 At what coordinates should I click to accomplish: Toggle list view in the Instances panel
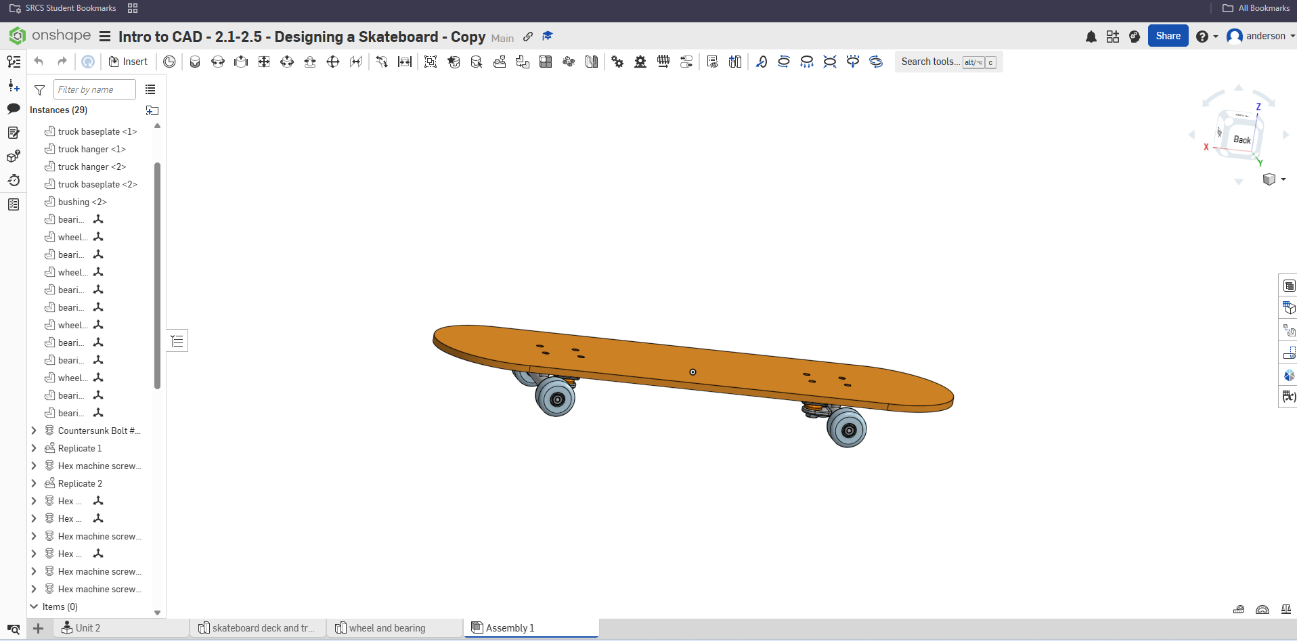150,89
